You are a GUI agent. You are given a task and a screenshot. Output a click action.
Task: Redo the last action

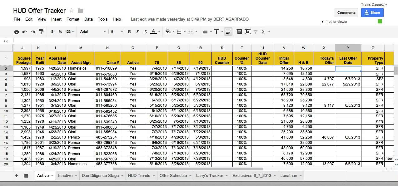point(33,32)
